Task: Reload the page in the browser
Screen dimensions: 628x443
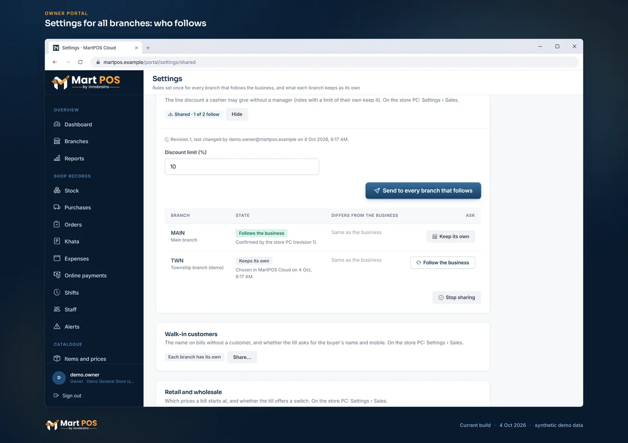Action: click(x=80, y=62)
